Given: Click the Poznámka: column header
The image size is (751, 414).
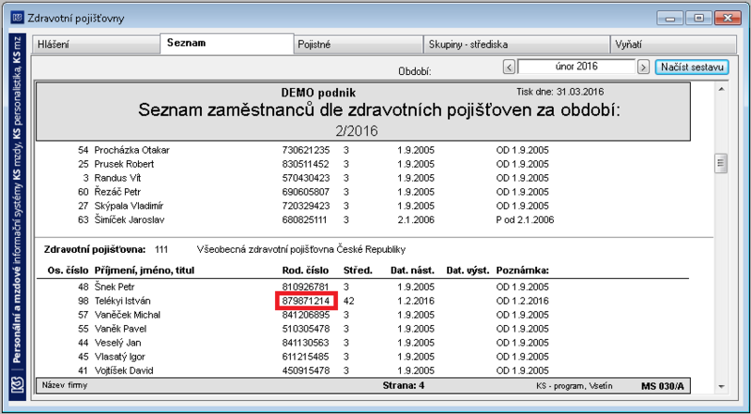Looking at the screenshot, I should tap(523, 271).
